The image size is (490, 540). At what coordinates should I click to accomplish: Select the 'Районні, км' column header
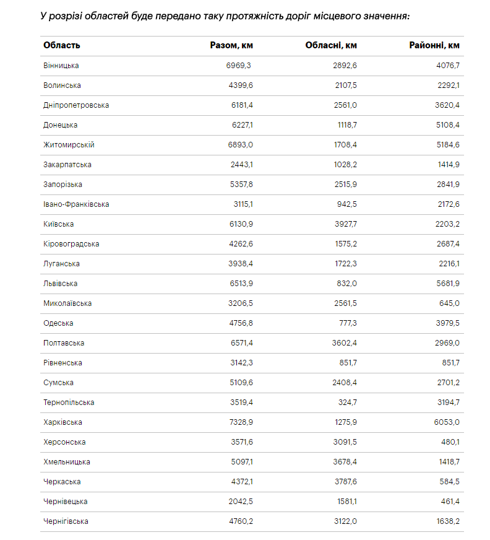pyautogui.click(x=434, y=45)
